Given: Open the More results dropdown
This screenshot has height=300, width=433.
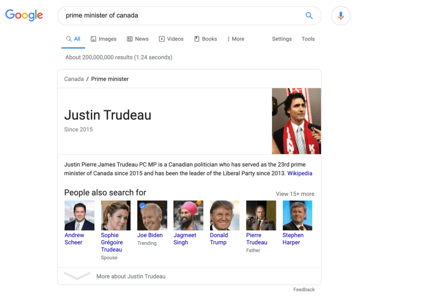Looking at the screenshot, I should point(235,38).
